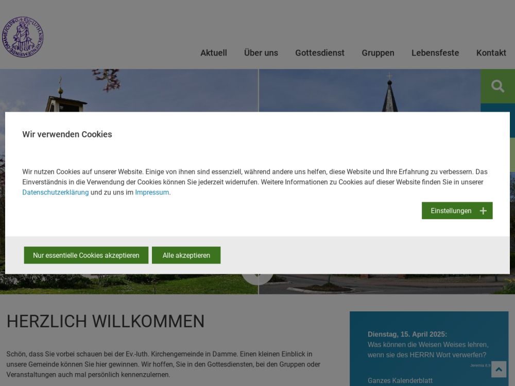Click the church seal logo
The width and height of the screenshot is (515, 386).
point(23,37)
